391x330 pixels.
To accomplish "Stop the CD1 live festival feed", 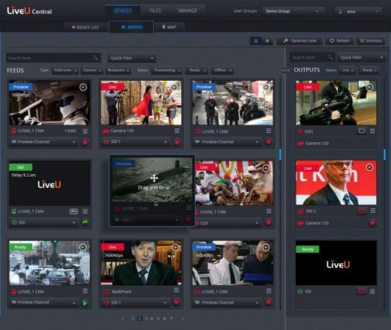I will tap(268, 222).
